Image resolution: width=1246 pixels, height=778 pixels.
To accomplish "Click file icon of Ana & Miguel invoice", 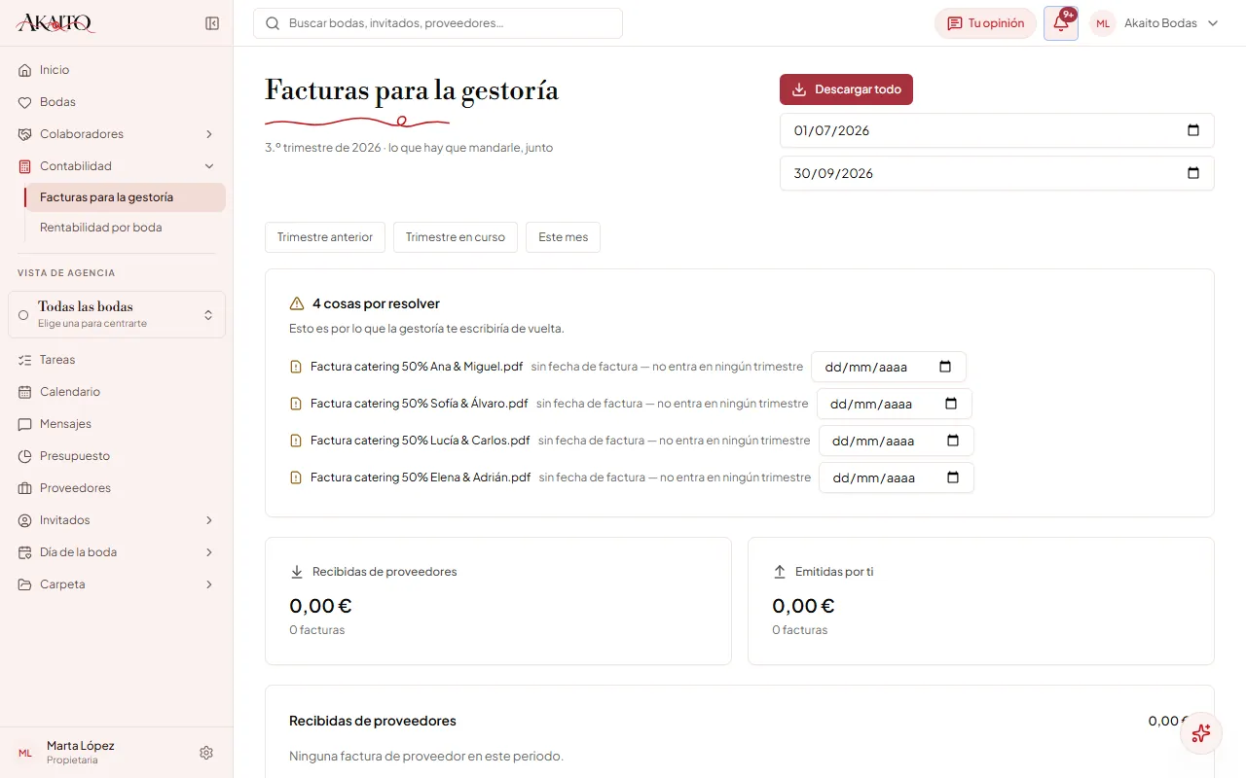I will pos(296,367).
